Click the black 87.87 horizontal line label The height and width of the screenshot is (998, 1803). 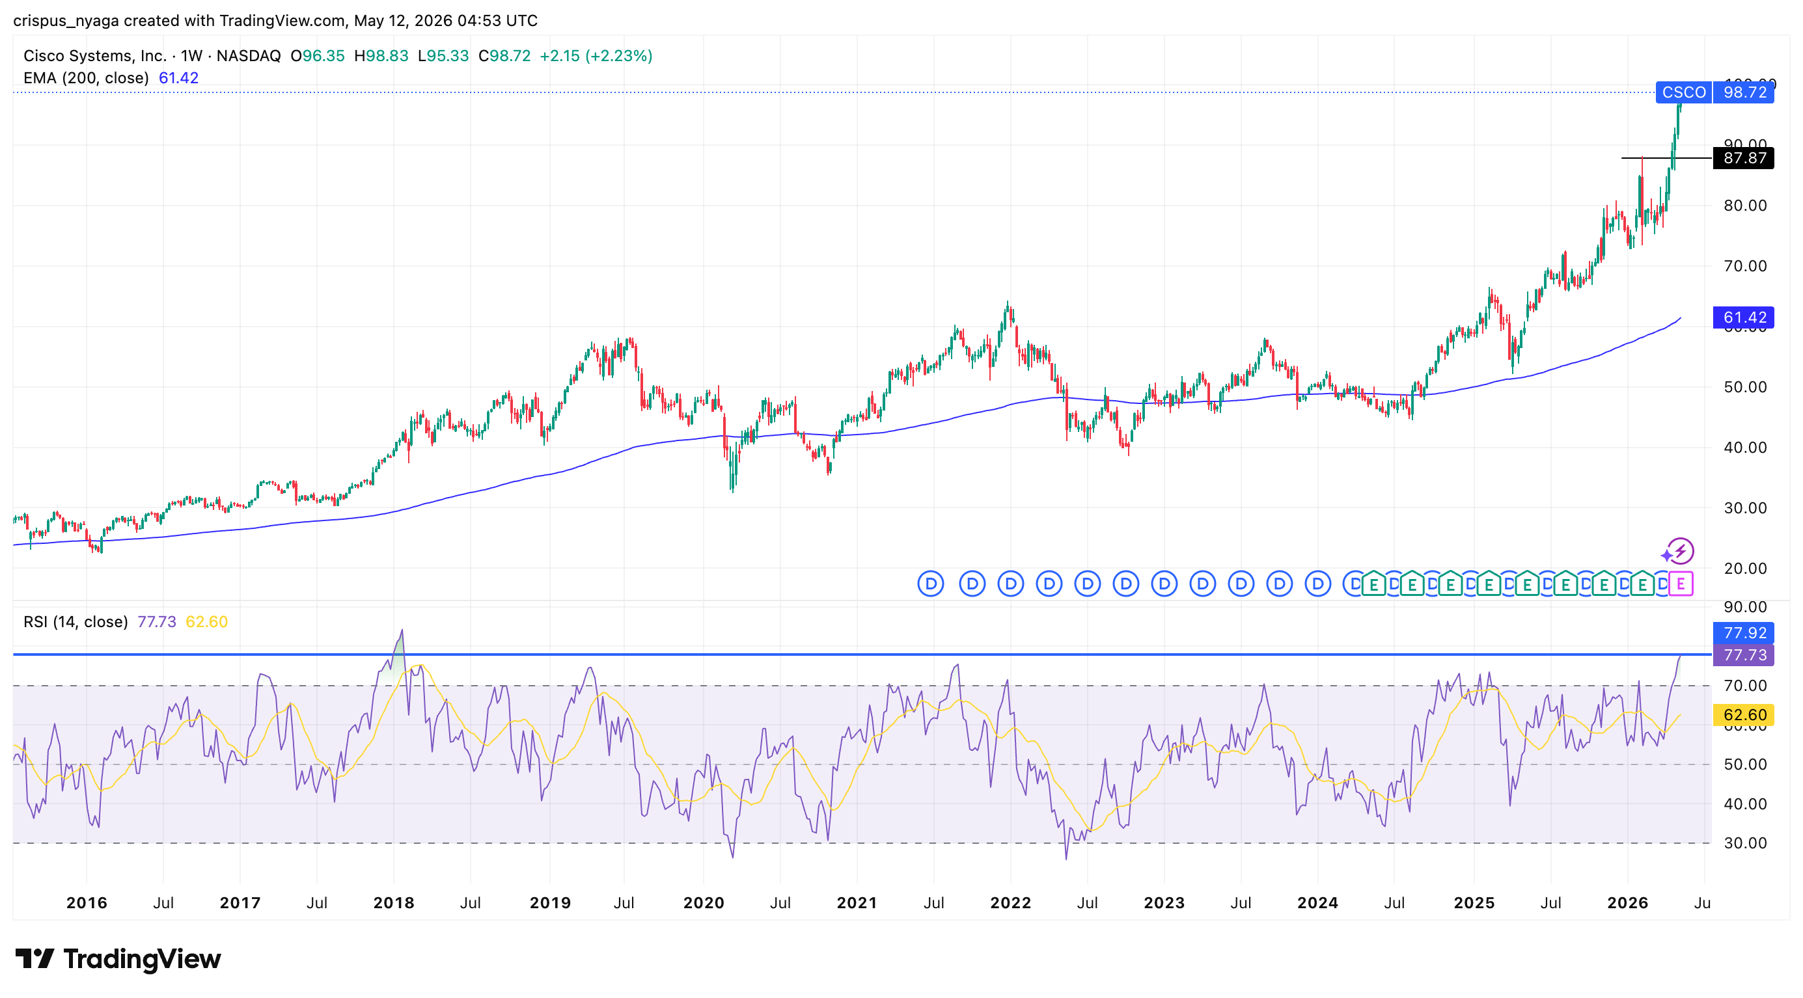(1744, 158)
